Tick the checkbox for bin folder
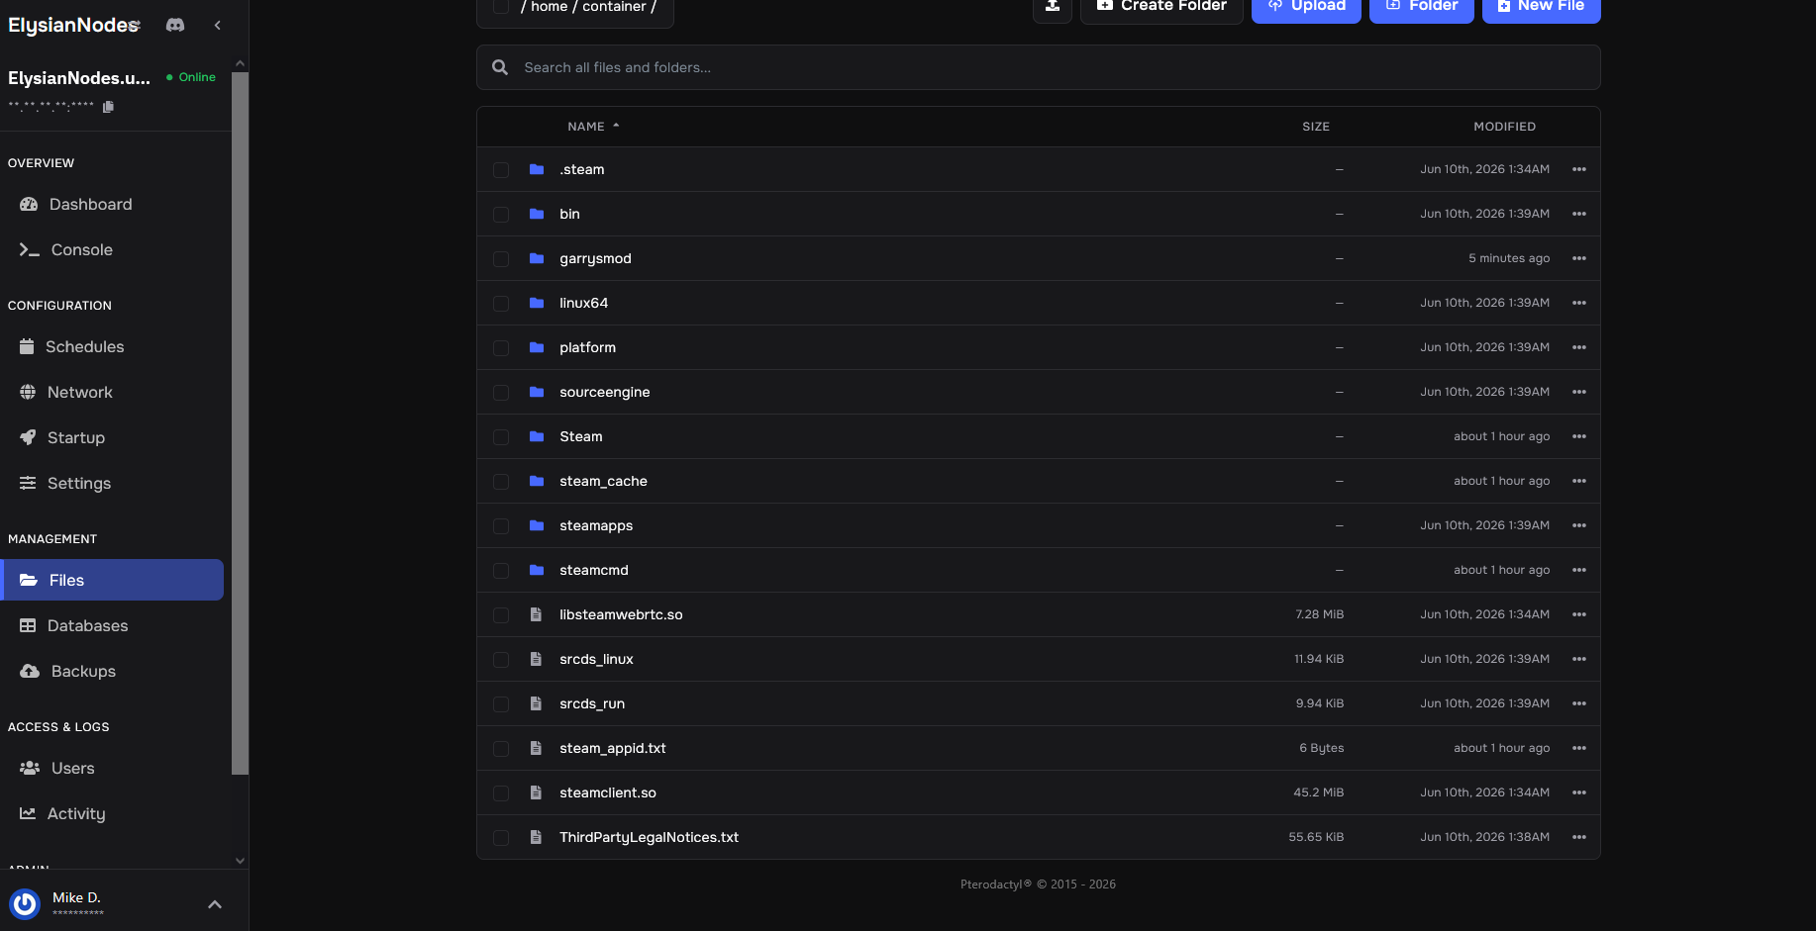Screen dimensions: 1816x931 tap(501, 215)
